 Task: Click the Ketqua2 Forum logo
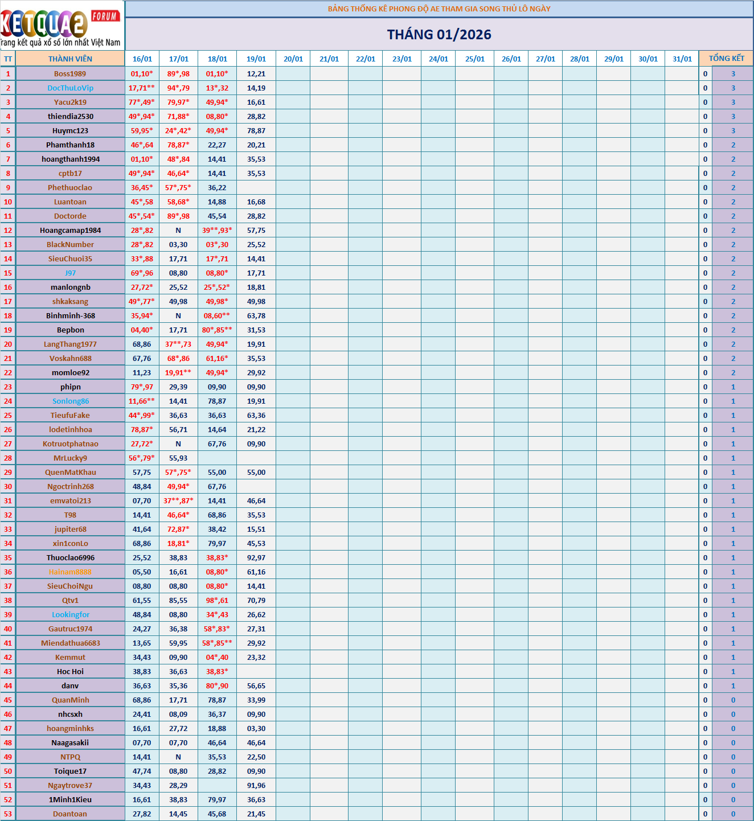coord(62,25)
